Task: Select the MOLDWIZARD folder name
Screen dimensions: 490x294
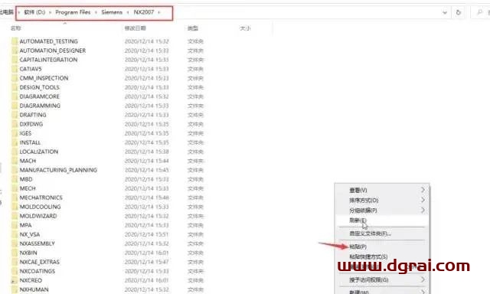Action: pyautogui.click(x=38, y=216)
